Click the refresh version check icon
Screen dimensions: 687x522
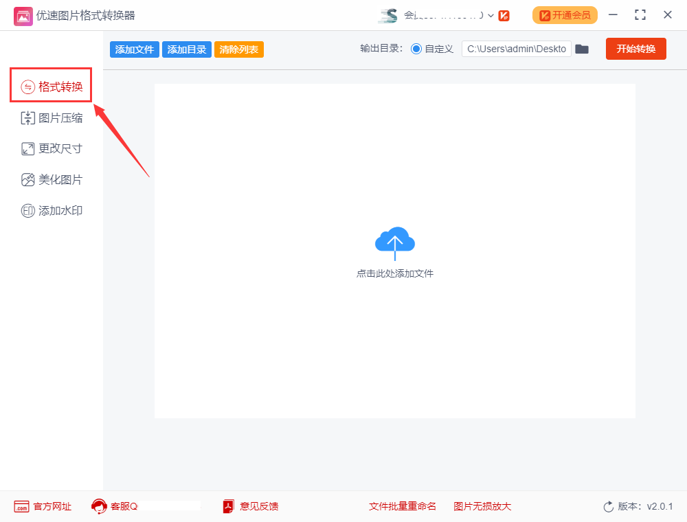pos(609,506)
